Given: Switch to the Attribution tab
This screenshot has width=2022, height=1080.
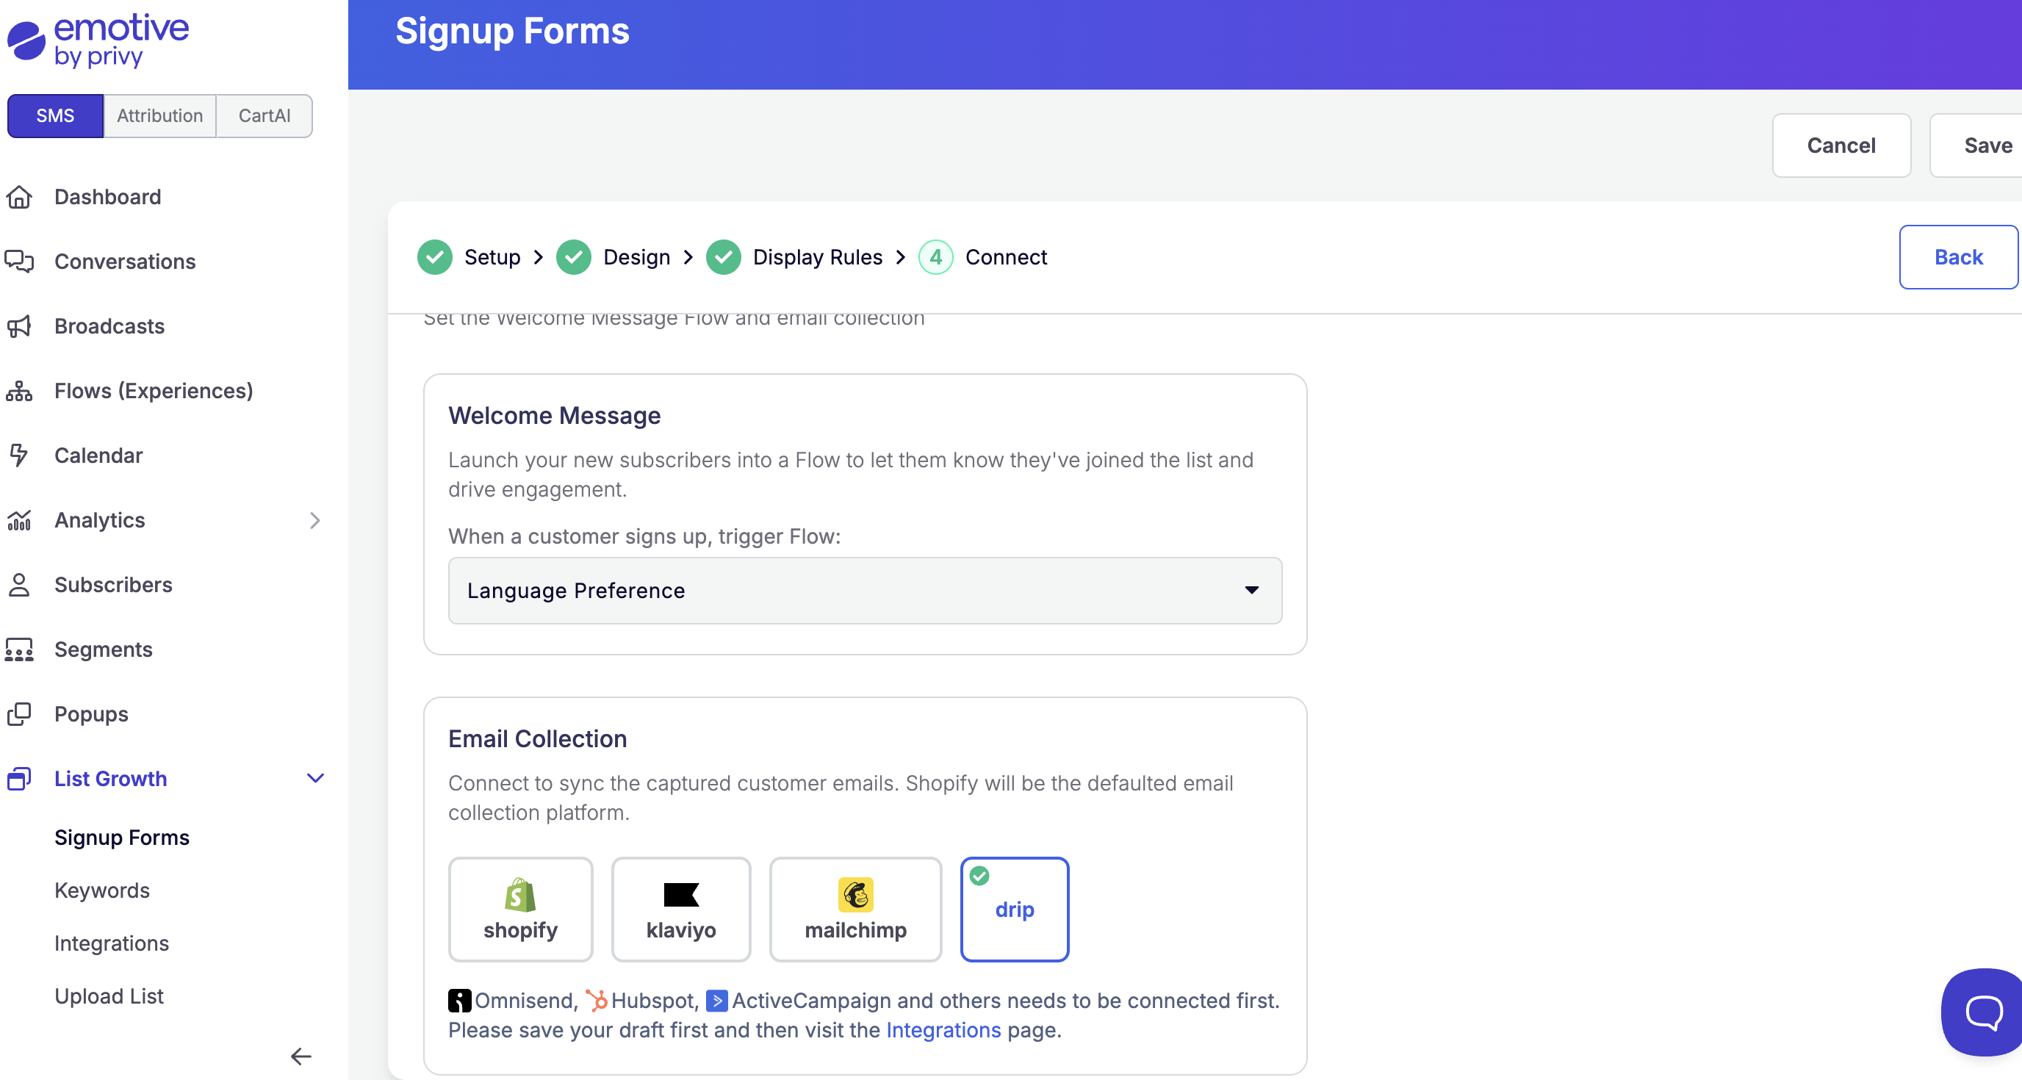Looking at the screenshot, I should (x=159, y=115).
